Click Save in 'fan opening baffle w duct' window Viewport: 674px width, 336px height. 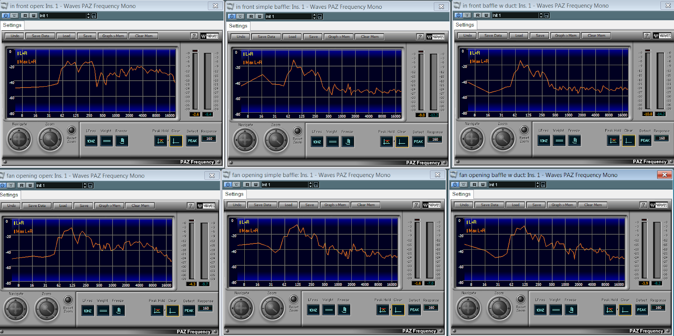click(x=537, y=205)
